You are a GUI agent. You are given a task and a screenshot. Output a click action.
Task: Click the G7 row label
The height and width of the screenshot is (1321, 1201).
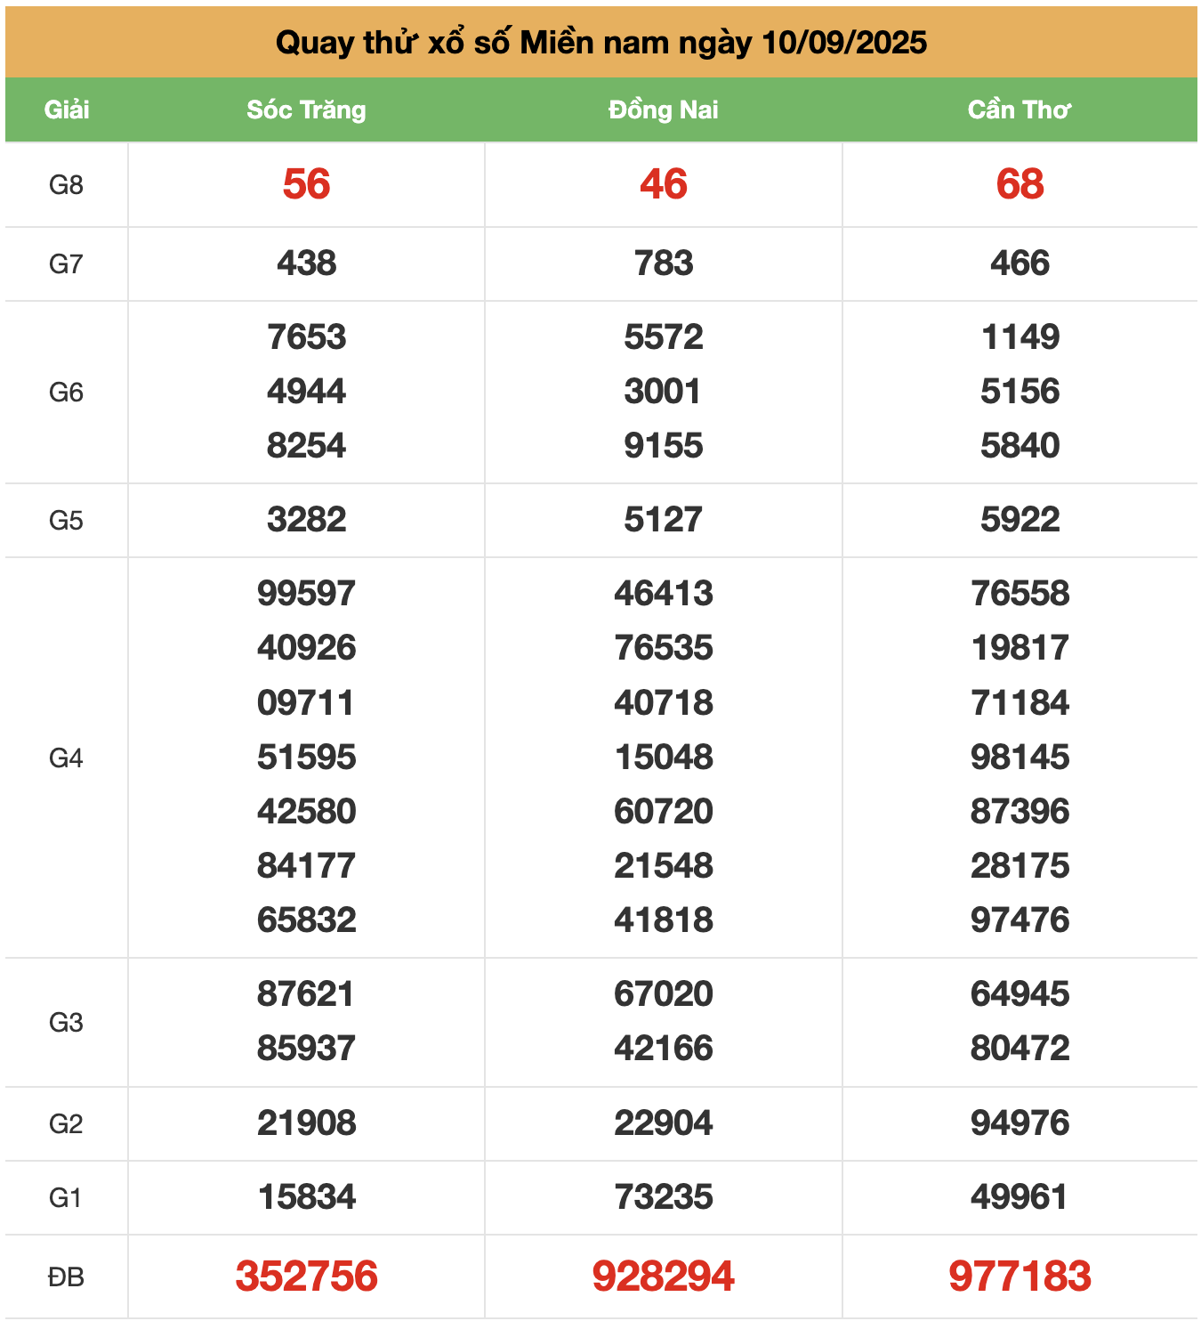66,263
